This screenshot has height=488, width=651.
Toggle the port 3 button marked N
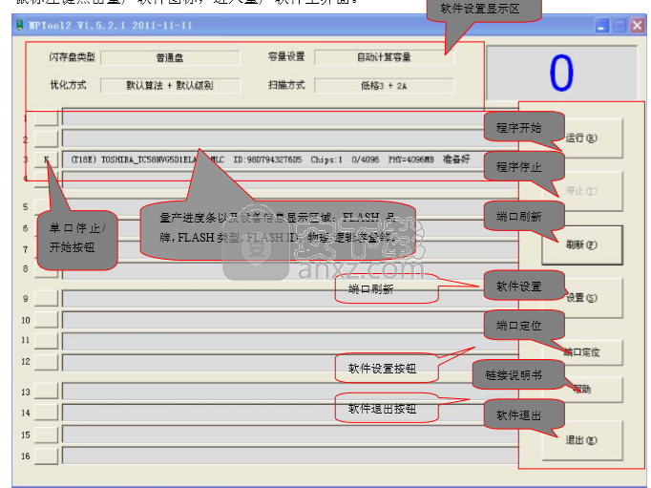click(46, 159)
